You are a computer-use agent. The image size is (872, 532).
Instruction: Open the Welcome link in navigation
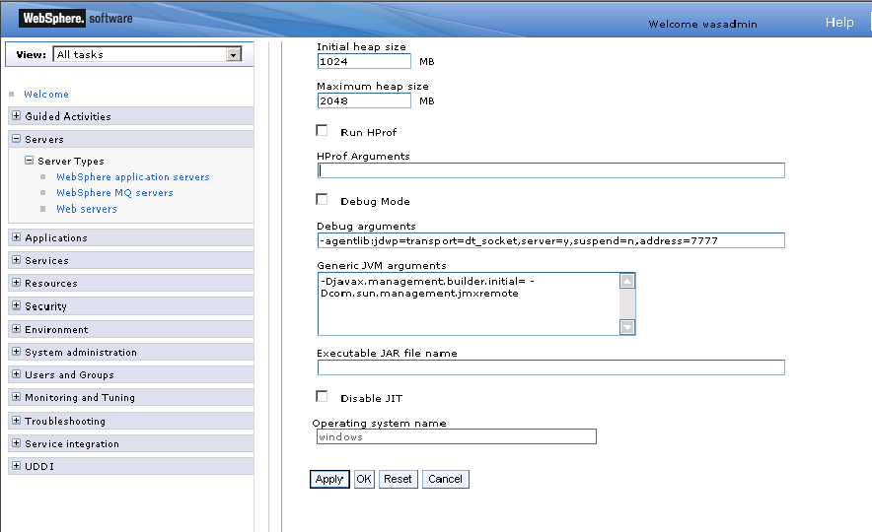(x=46, y=95)
